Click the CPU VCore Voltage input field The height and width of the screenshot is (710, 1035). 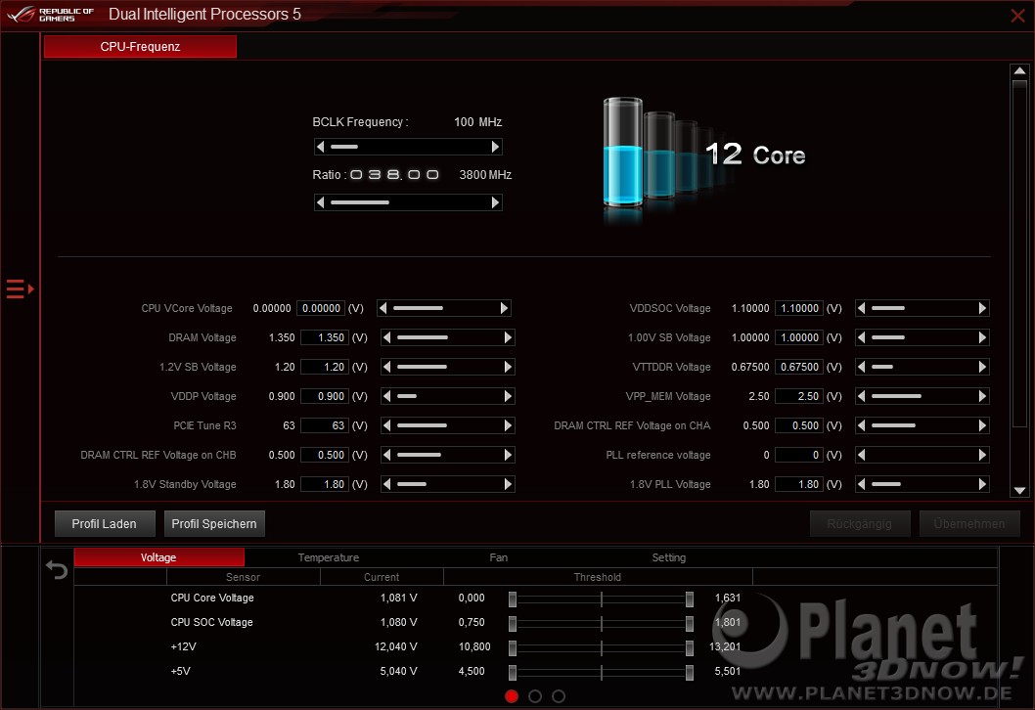pyautogui.click(x=321, y=308)
